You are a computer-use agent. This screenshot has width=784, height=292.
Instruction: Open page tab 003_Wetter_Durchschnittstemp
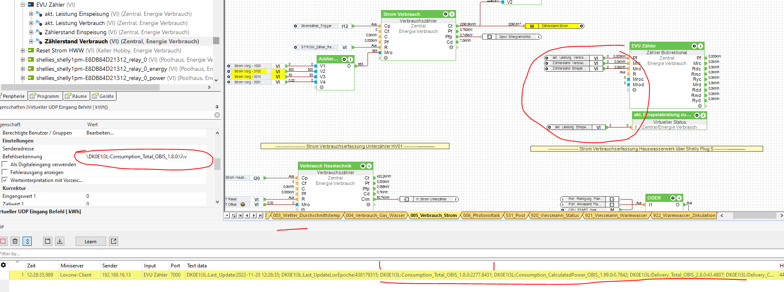click(x=307, y=215)
